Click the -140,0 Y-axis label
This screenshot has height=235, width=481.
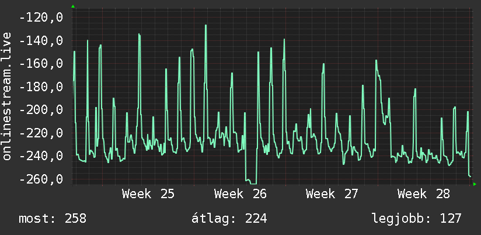[41, 40]
